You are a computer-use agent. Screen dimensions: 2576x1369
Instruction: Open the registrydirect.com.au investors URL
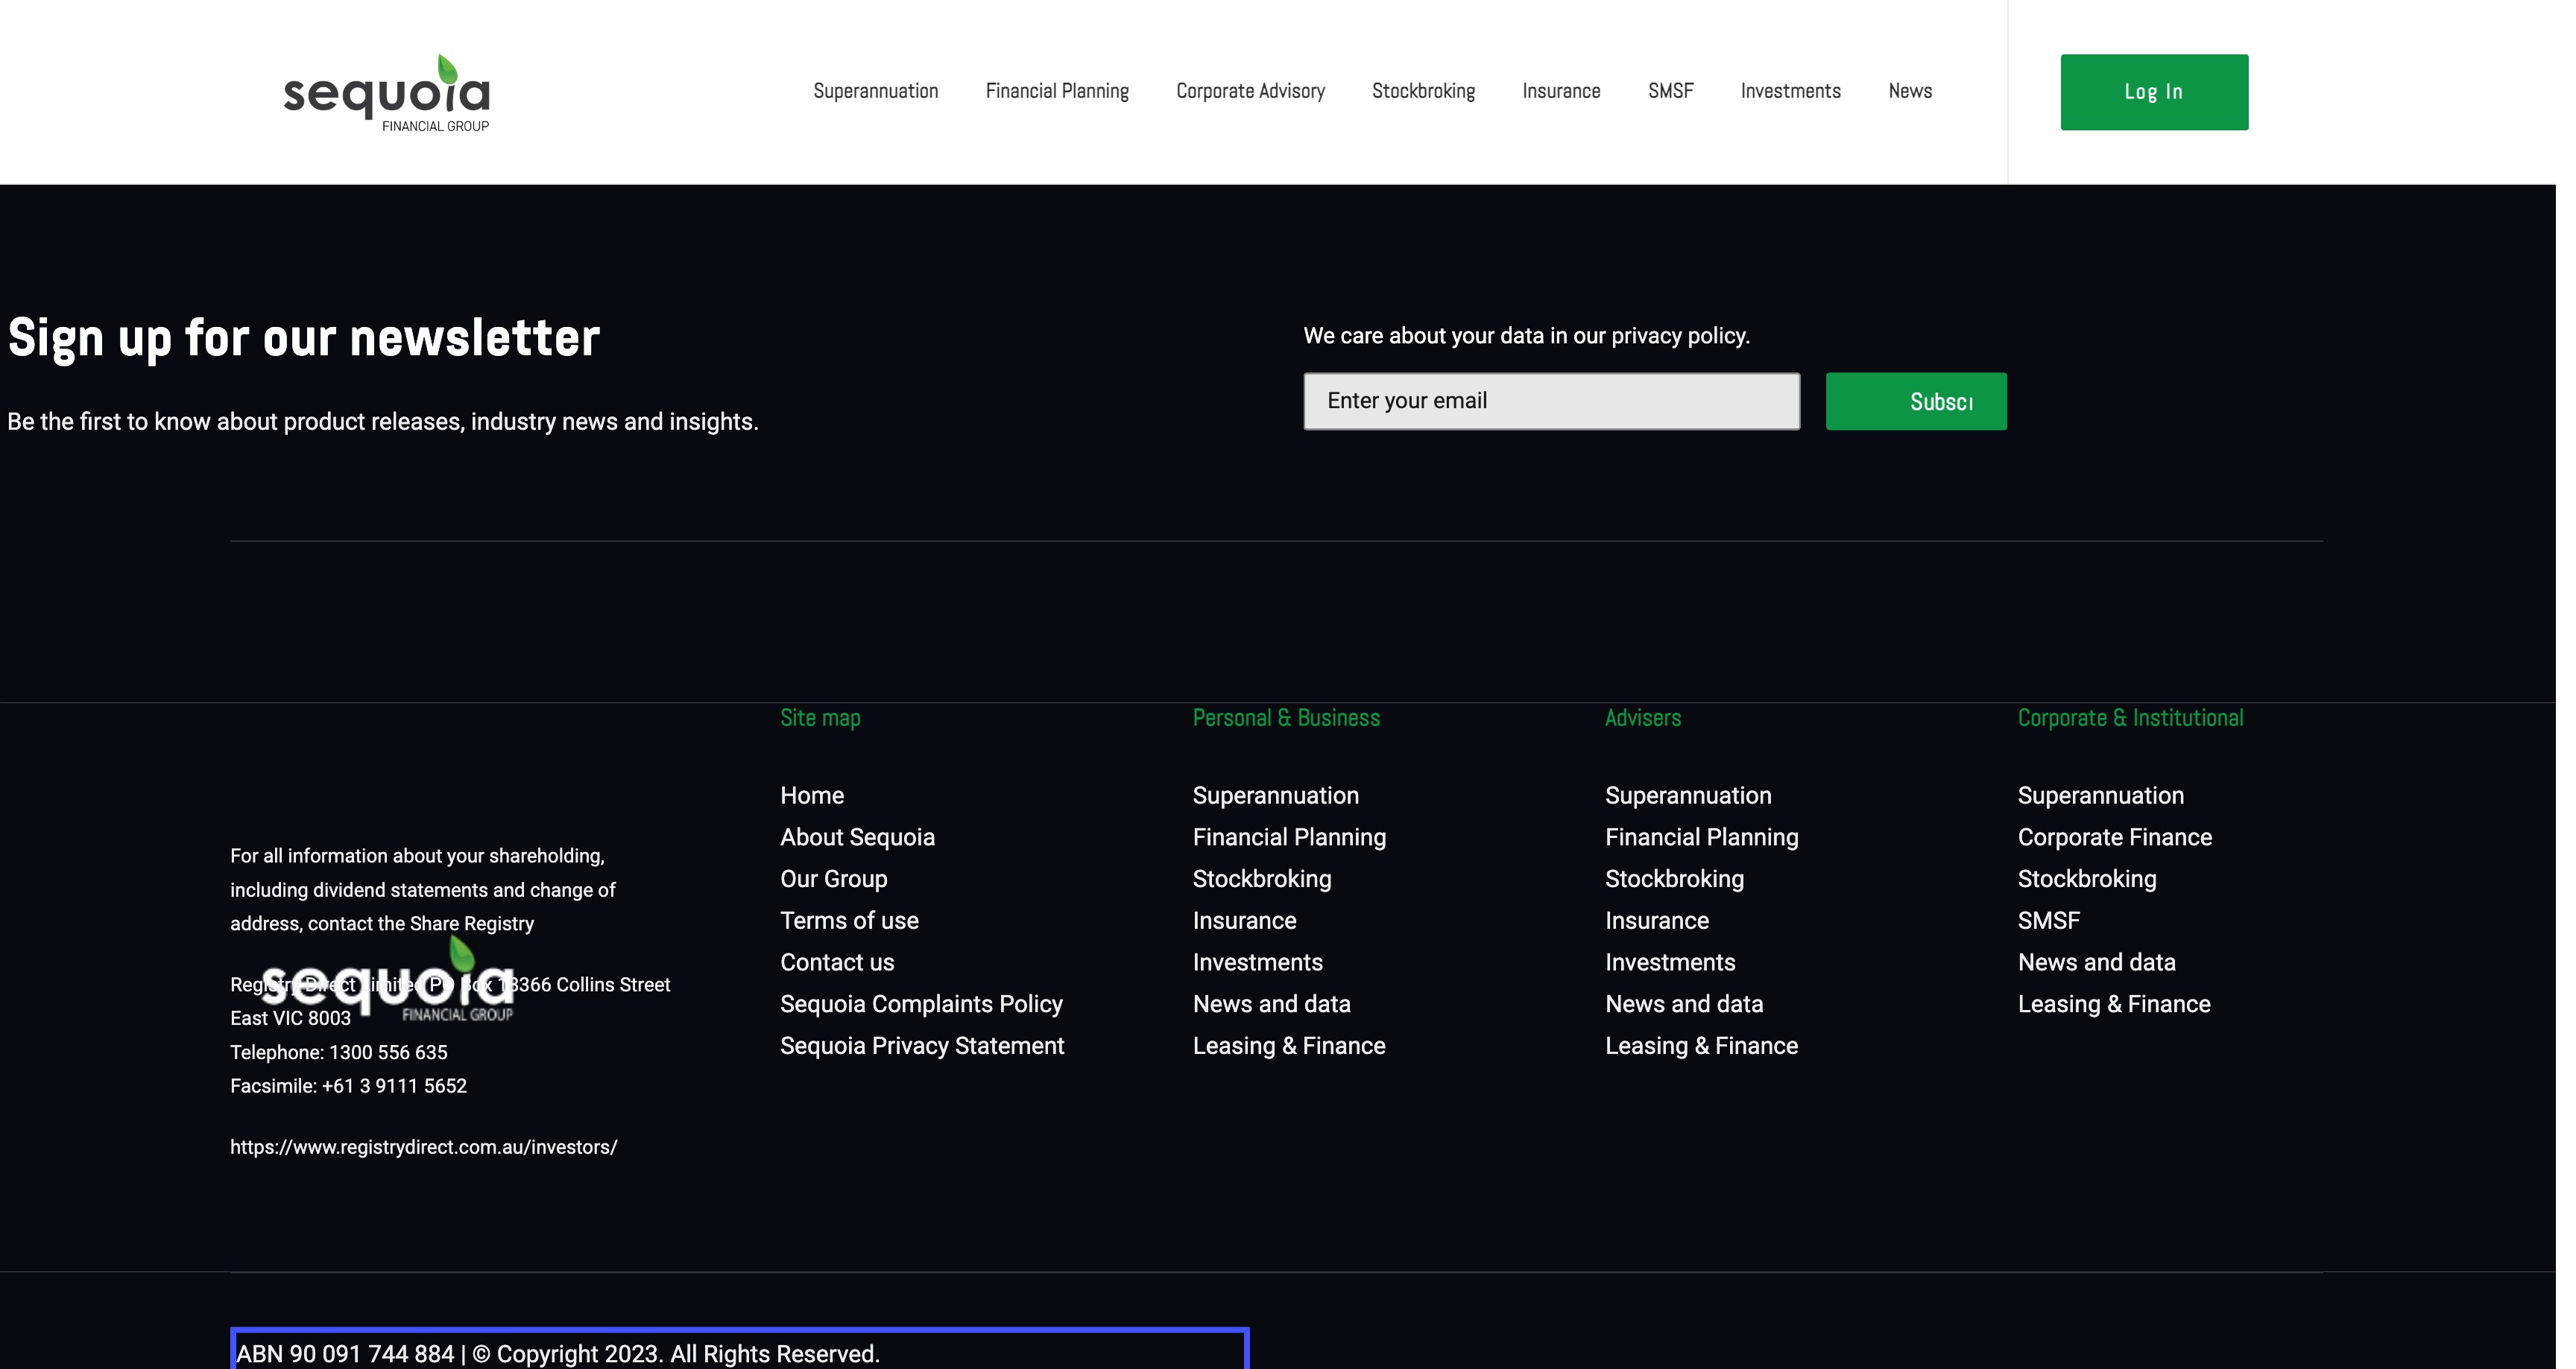[423, 1147]
